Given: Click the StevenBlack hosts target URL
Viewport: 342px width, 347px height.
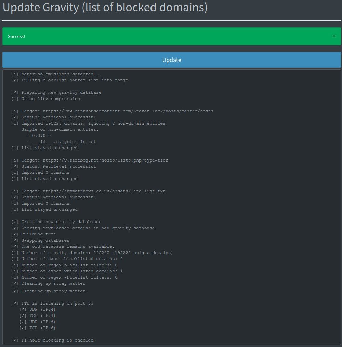Looking at the screenshot, I should [128, 111].
